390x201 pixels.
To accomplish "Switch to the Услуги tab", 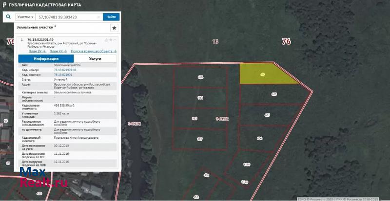I will 95,58.
